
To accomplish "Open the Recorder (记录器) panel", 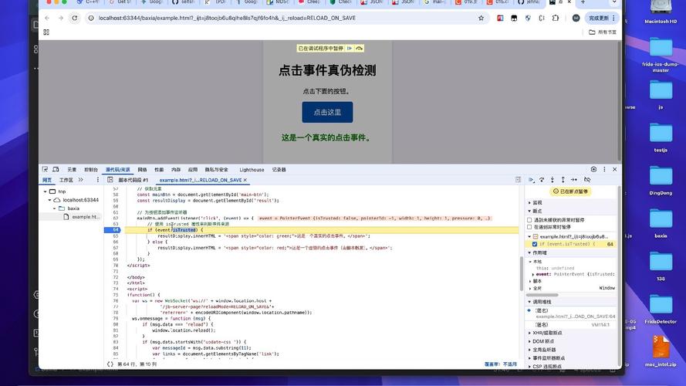I will click(x=279, y=170).
